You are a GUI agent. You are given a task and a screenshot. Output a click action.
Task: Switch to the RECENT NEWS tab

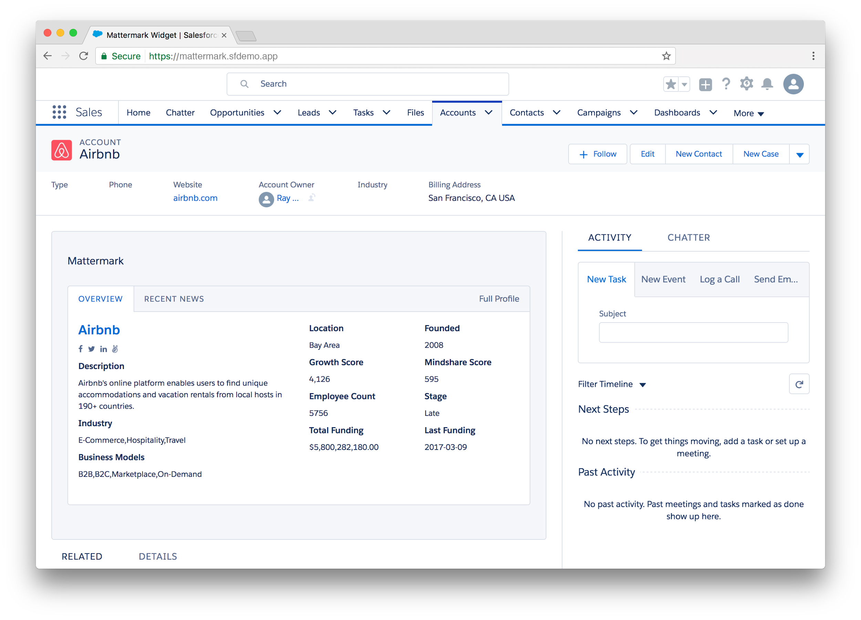point(174,299)
